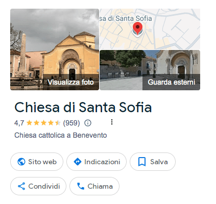Save the place with Salva

coord(153,162)
